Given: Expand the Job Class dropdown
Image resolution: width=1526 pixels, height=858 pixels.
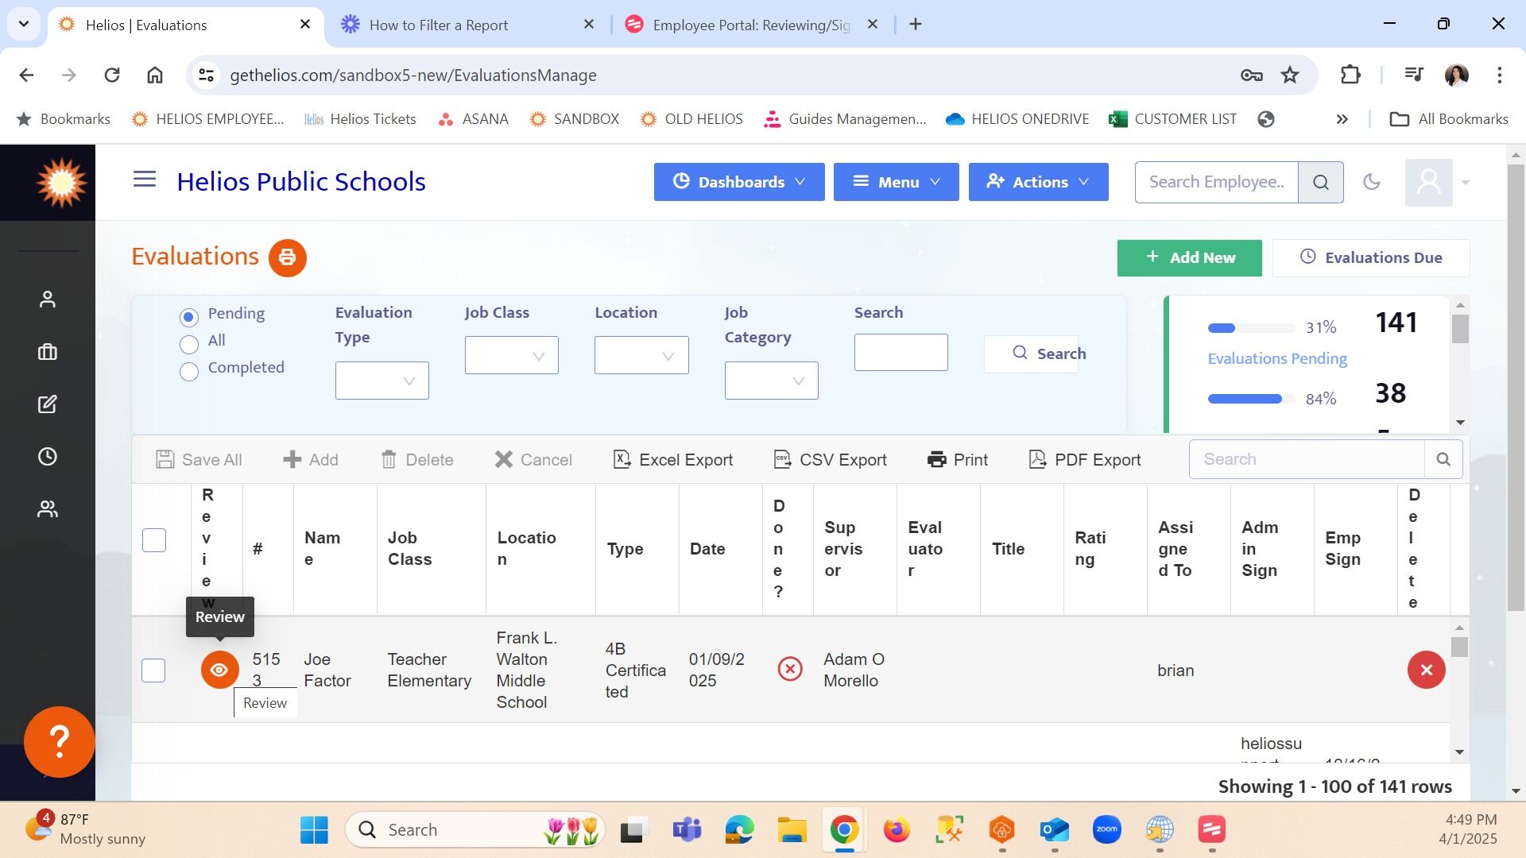Looking at the screenshot, I should 511,356.
